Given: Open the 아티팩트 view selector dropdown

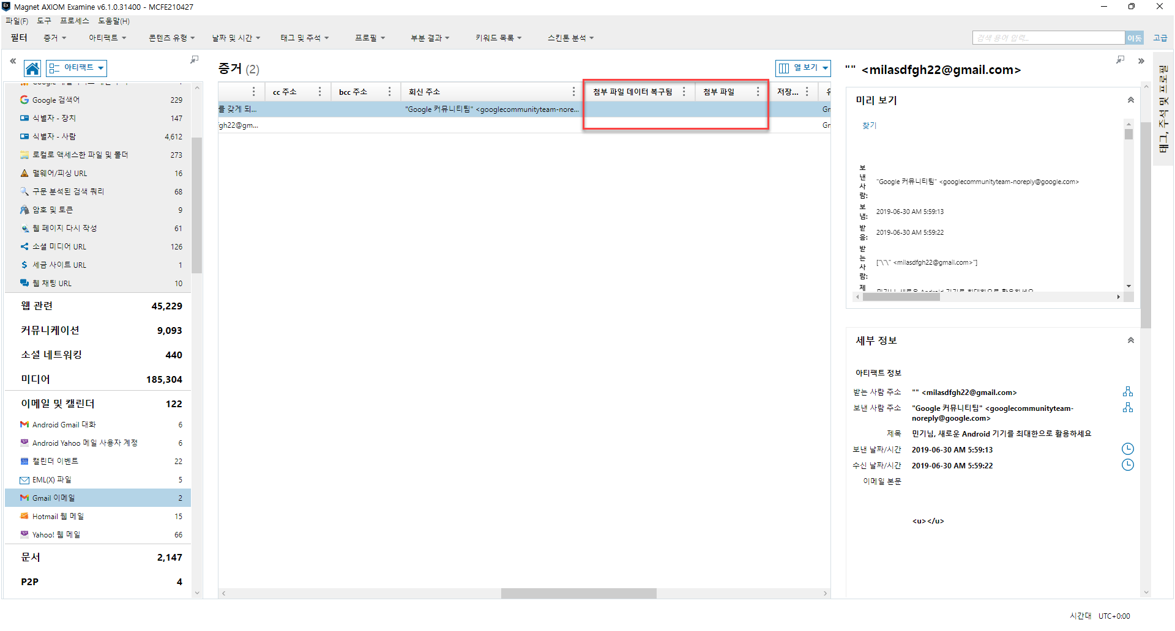Looking at the screenshot, I should click(x=76, y=68).
